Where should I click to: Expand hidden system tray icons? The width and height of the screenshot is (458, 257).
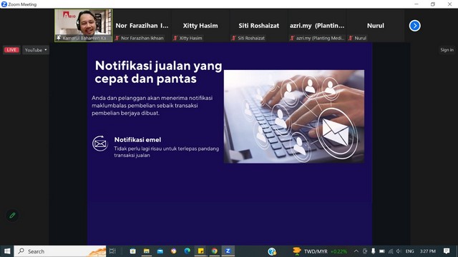tap(356, 251)
